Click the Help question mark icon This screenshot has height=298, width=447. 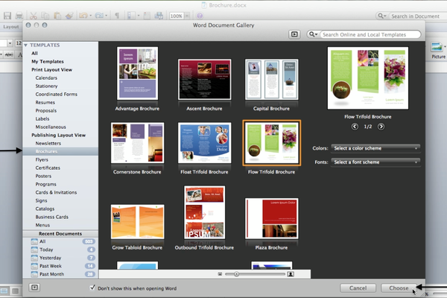point(200,16)
